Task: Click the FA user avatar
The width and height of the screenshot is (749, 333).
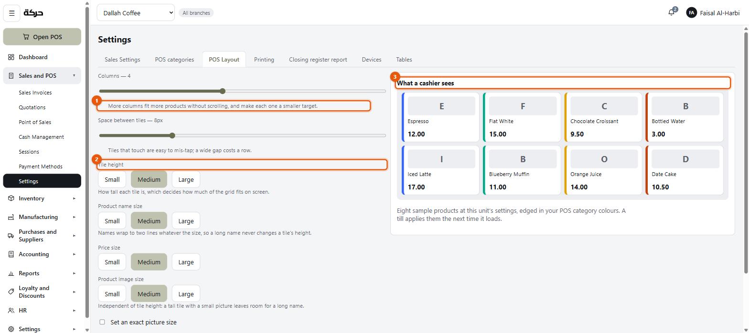Action: pos(691,13)
